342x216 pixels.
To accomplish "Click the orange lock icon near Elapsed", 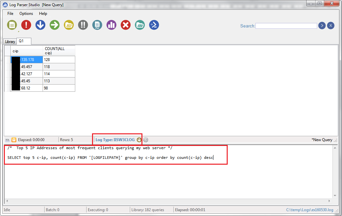I will click(x=14, y=140).
